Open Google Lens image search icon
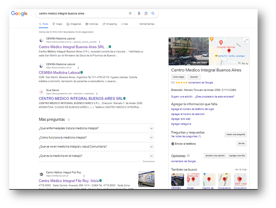Image resolution: width=276 pixels, height=208 pixels. click(146, 14)
